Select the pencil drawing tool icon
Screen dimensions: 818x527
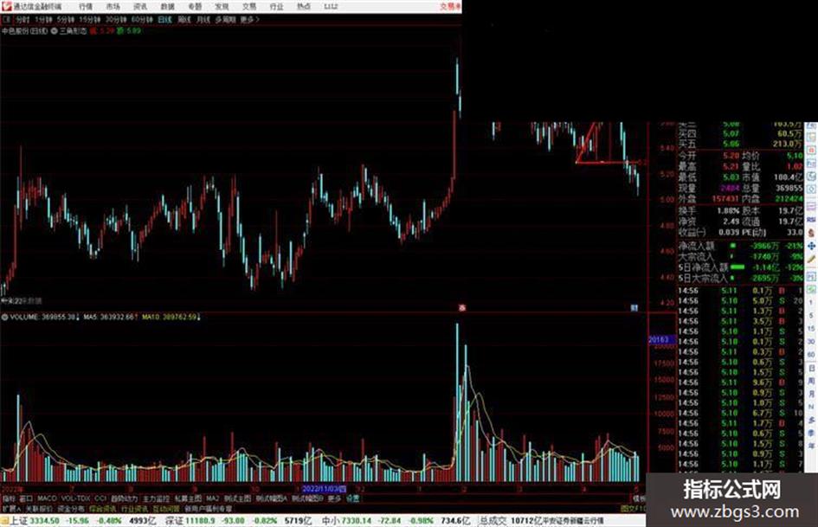[x=811, y=259]
